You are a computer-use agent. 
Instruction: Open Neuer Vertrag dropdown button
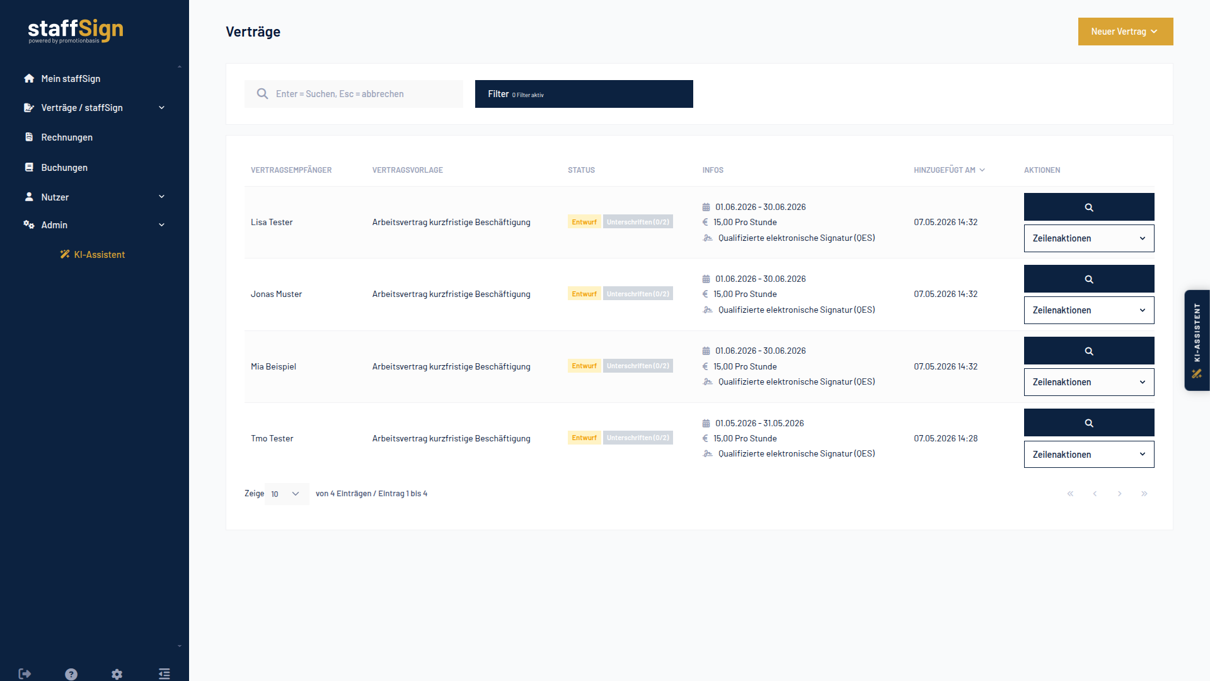[1126, 32]
